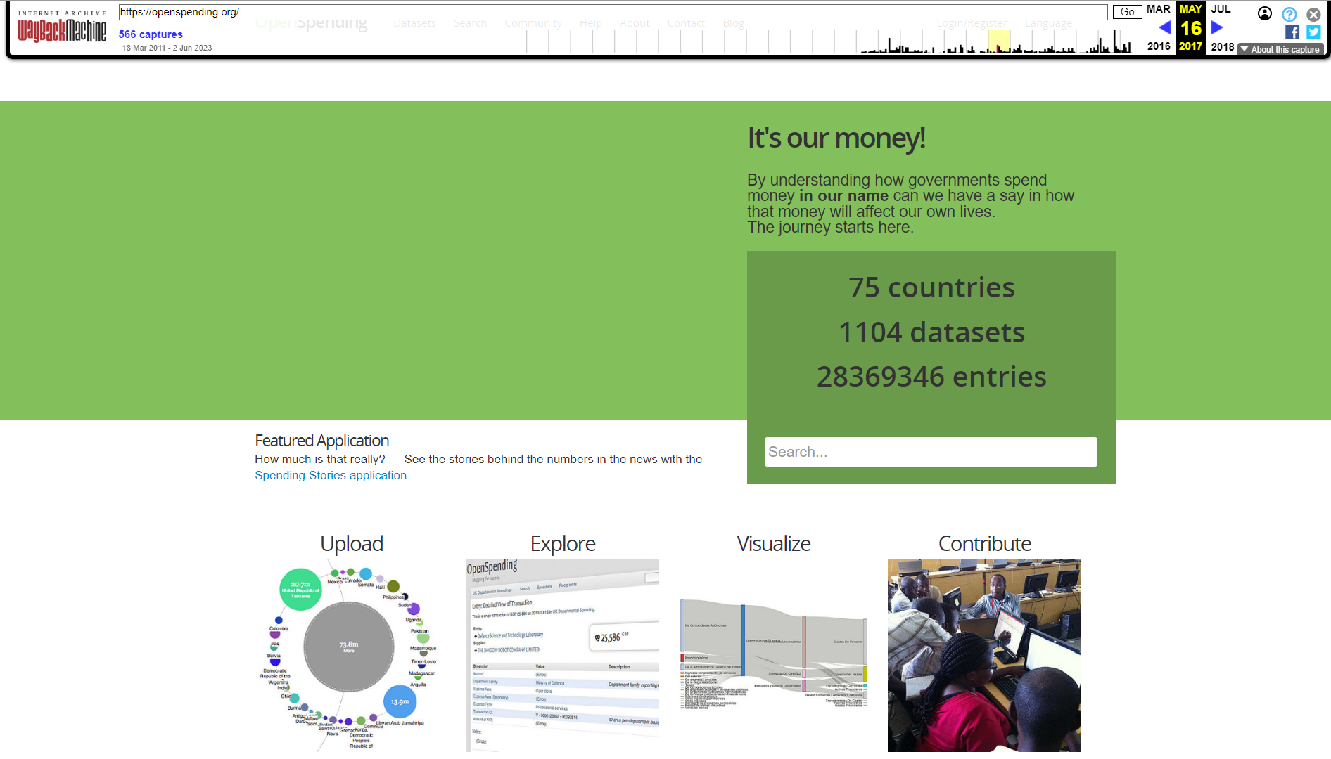The image size is (1331, 759).
Task: Click the Visualize heading
Action: pyautogui.click(x=774, y=544)
